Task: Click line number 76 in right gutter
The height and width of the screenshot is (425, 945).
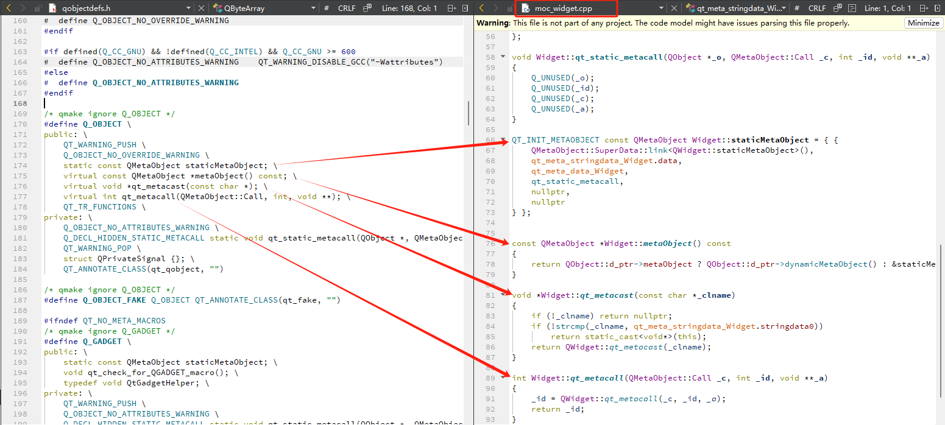Action: [490, 243]
